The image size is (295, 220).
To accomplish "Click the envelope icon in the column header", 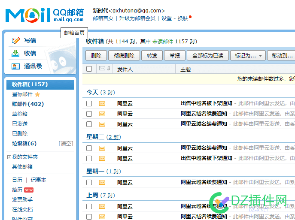I will (102, 68).
